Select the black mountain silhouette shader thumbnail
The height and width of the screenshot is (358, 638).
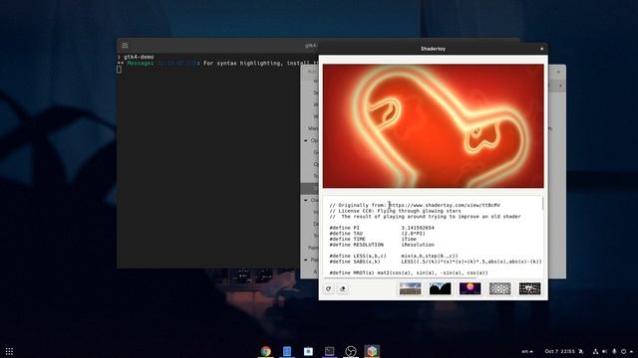pyautogui.click(x=440, y=288)
